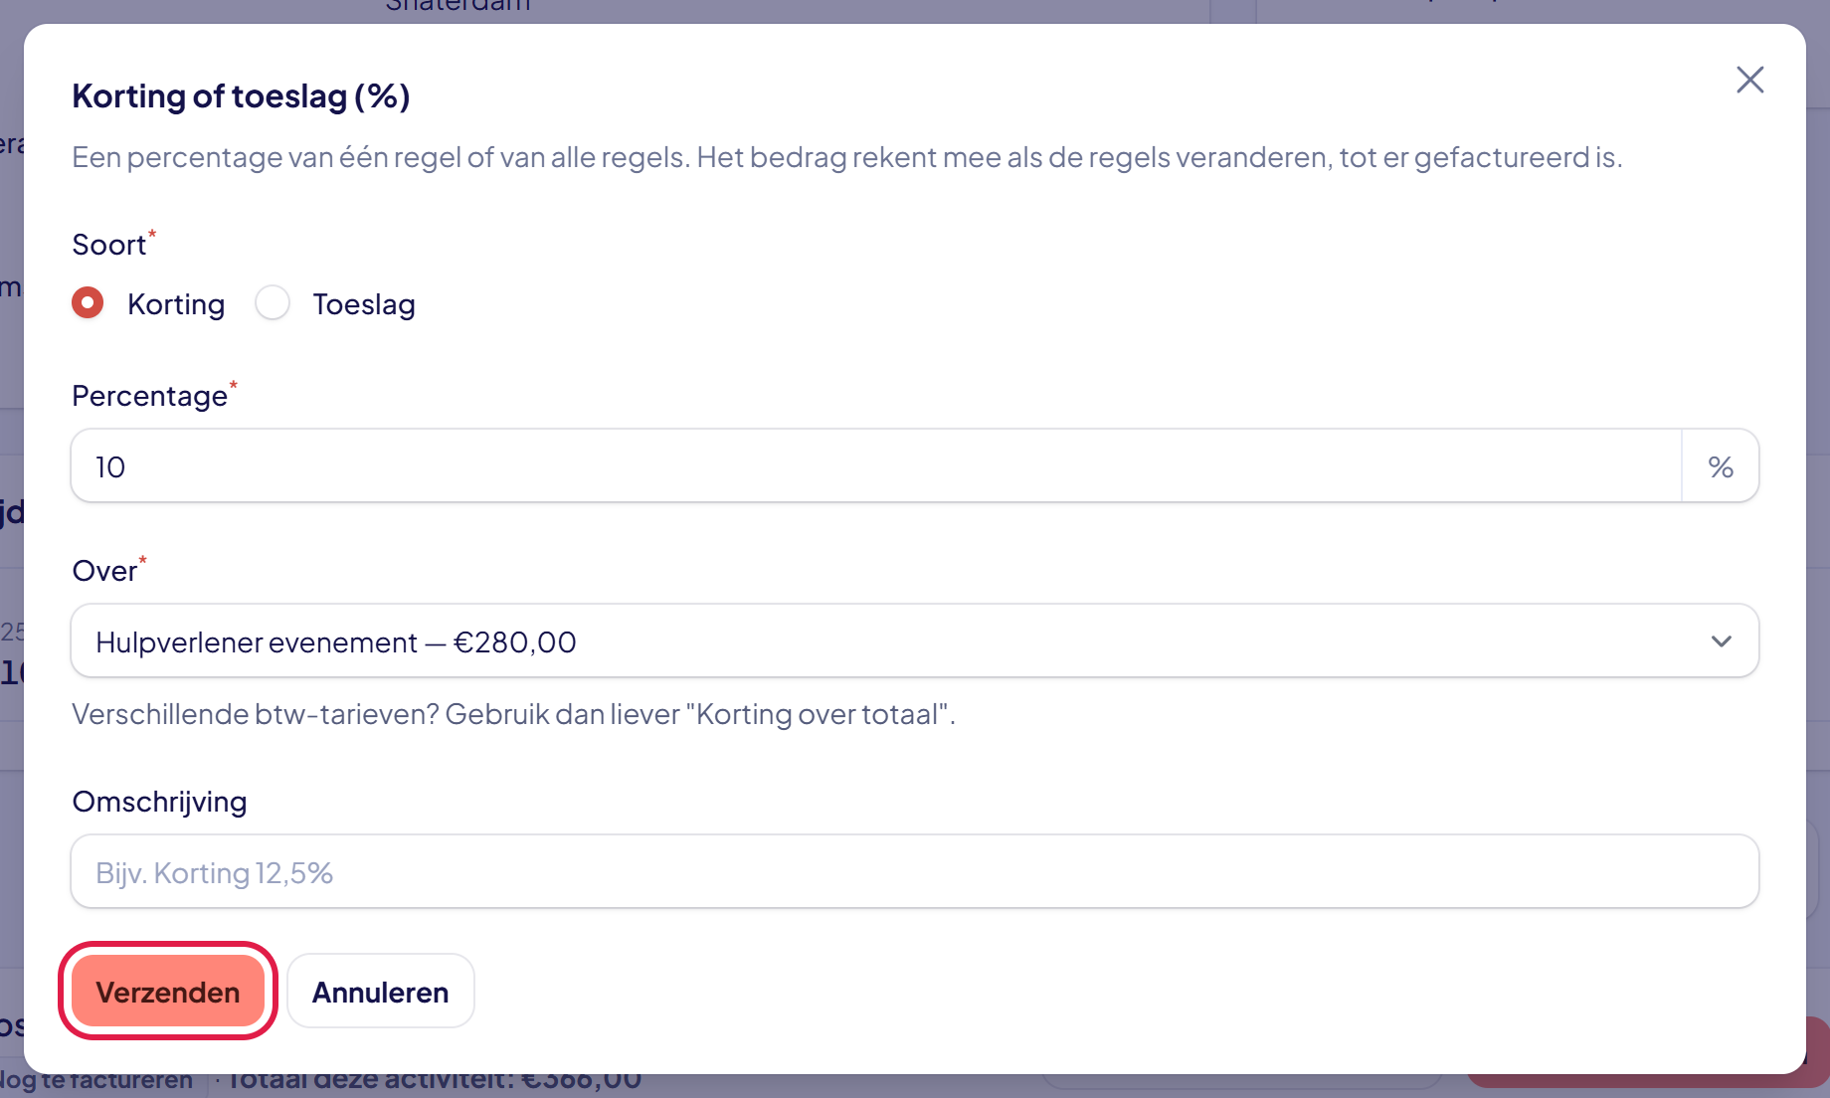Cancel with the Annuleren button
The width and height of the screenshot is (1830, 1098).
click(381, 991)
